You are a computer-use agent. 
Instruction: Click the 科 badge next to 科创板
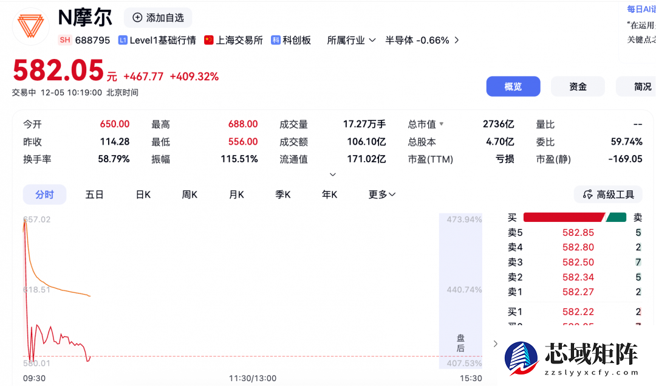coord(276,40)
